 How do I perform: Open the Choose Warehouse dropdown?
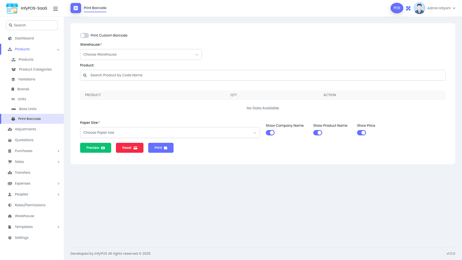[141, 54]
